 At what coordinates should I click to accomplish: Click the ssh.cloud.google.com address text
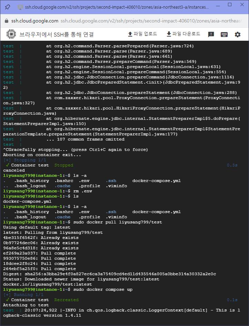click(35, 21)
